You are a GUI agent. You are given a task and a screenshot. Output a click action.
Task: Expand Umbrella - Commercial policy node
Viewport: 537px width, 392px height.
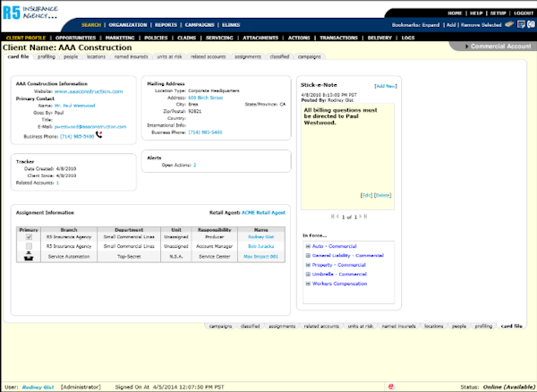pos(308,274)
